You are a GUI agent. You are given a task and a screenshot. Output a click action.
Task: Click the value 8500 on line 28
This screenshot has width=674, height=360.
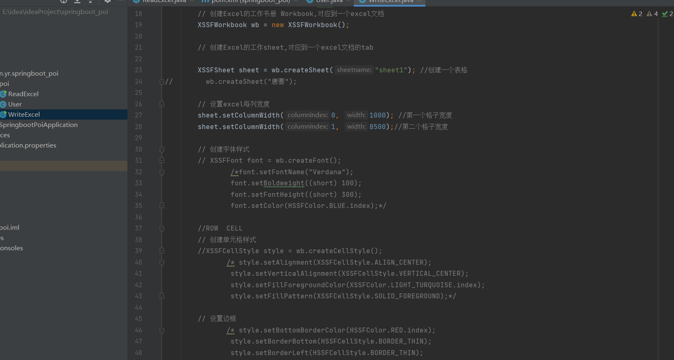coord(378,127)
